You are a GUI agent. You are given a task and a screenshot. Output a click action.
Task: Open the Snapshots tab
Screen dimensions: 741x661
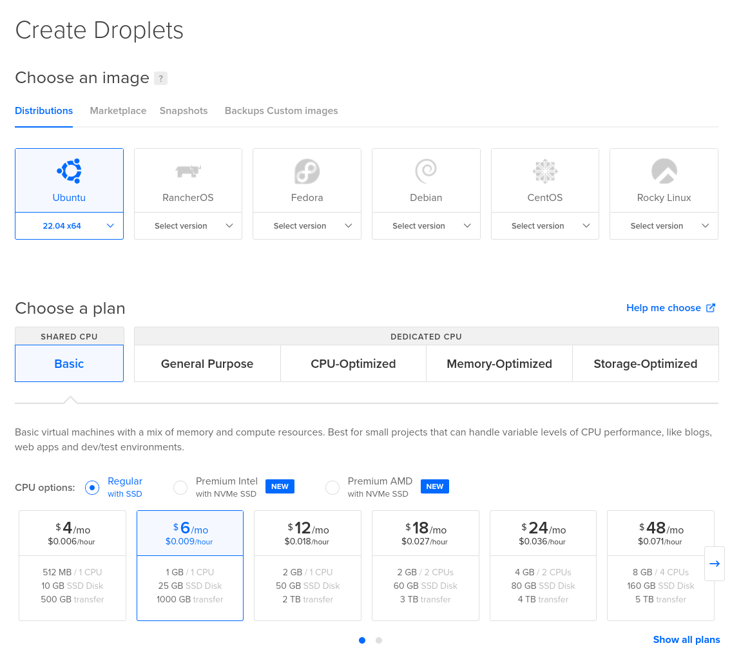tap(184, 111)
